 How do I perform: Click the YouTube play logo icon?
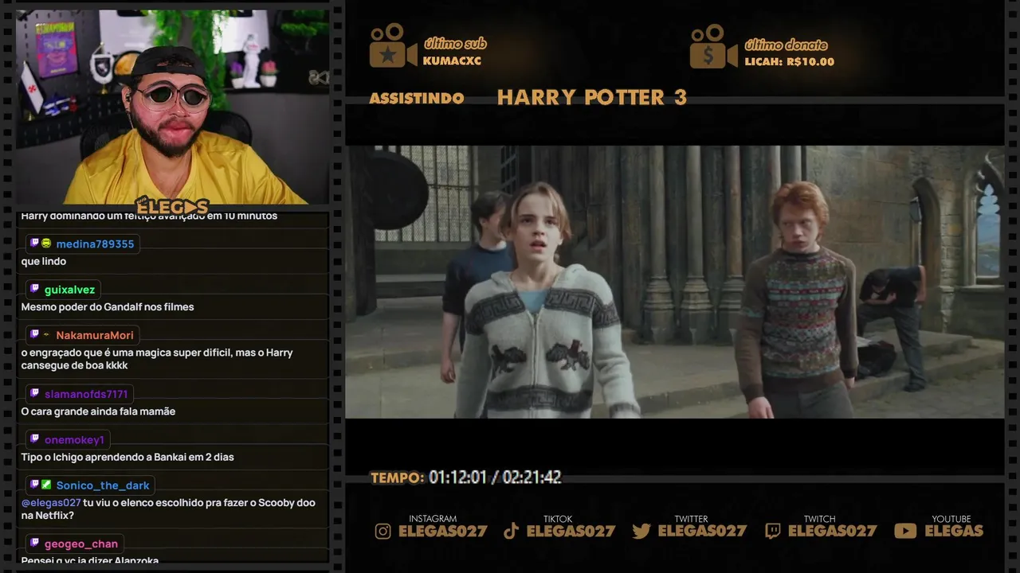[x=905, y=531]
